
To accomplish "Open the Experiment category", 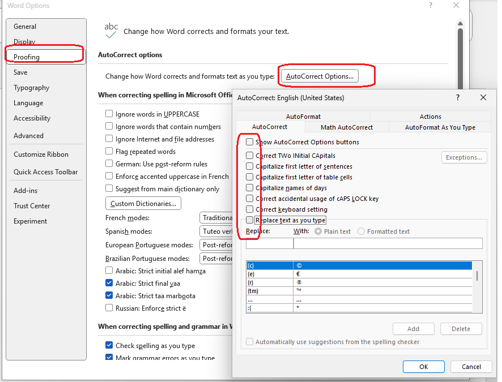I will pos(30,221).
